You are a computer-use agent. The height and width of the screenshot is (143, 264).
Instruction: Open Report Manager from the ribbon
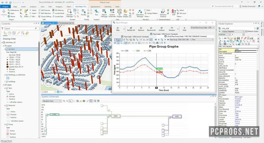pos(104,13)
